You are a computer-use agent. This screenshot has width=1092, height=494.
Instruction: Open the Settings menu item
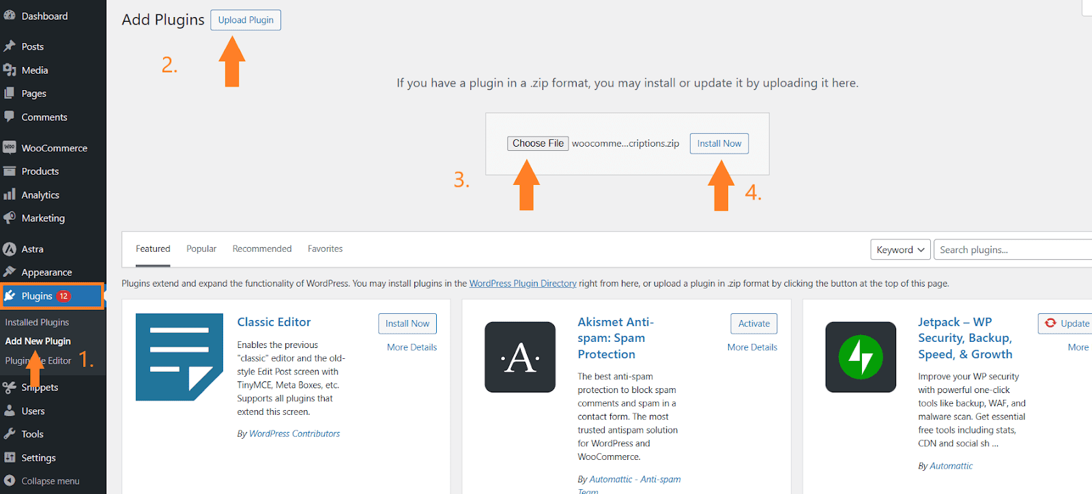(38, 458)
